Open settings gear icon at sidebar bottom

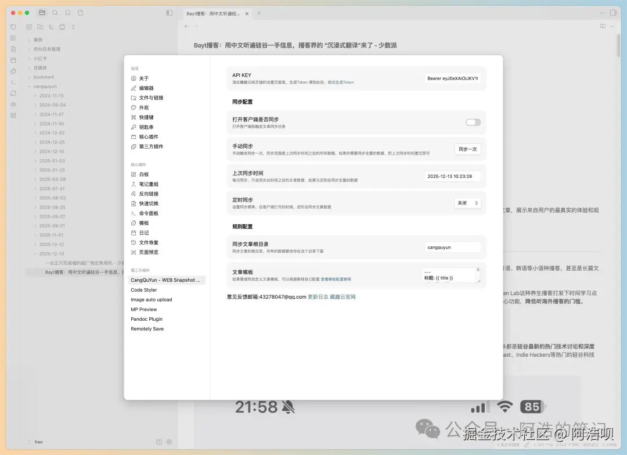(169, 442)
